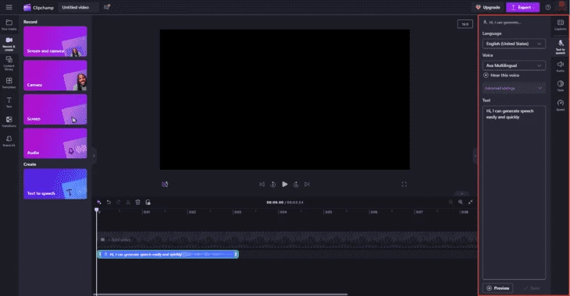Viewport: 570px width, 296px height.
Task: Click the AI auto compose sparkle icon
Action: coord(99,202)
